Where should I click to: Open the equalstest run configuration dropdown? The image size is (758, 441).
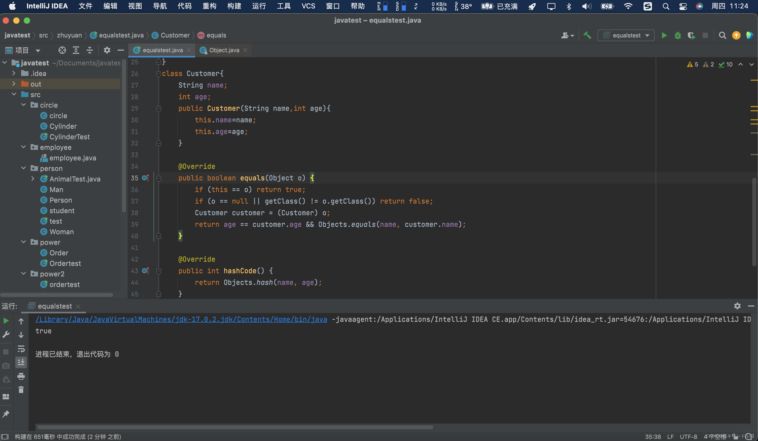626,36
